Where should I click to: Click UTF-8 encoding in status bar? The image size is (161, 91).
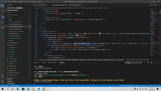144,86
